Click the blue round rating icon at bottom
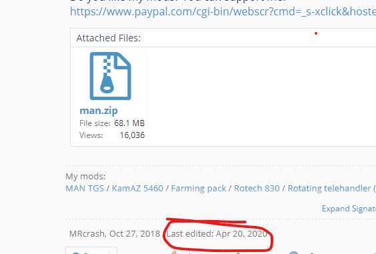This screenshot has height=254, width=376. pos(294,253)
